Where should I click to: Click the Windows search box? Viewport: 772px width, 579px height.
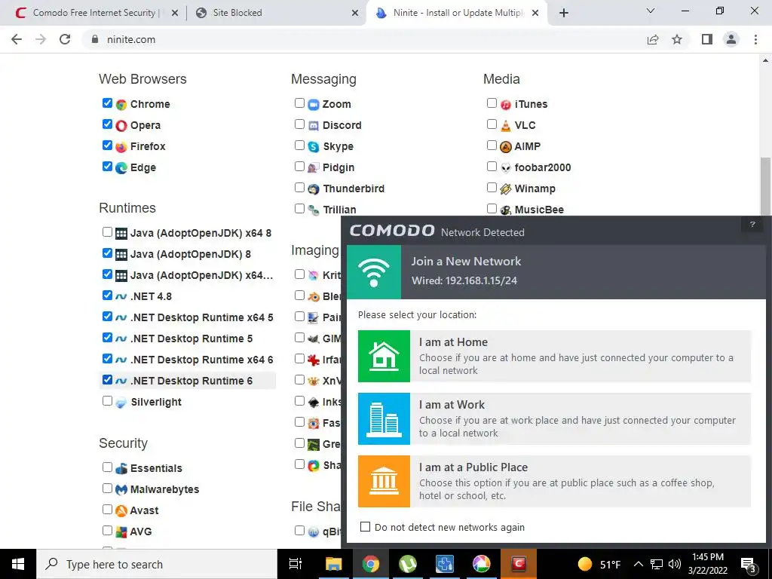[157, 564]
